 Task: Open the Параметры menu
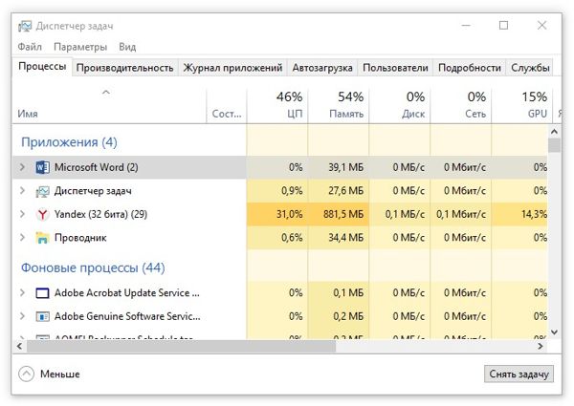tap(80, 47)
